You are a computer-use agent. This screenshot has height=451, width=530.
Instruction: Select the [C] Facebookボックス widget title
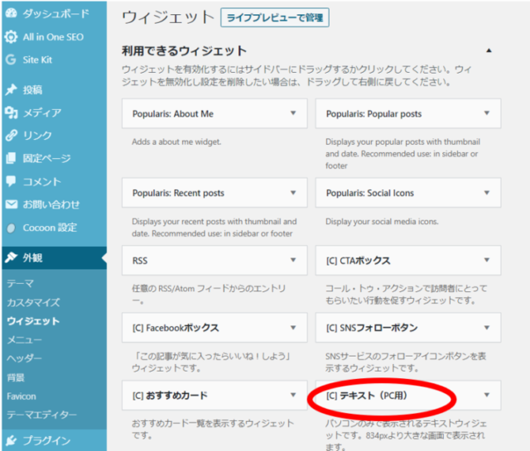[x=176, y=328]
